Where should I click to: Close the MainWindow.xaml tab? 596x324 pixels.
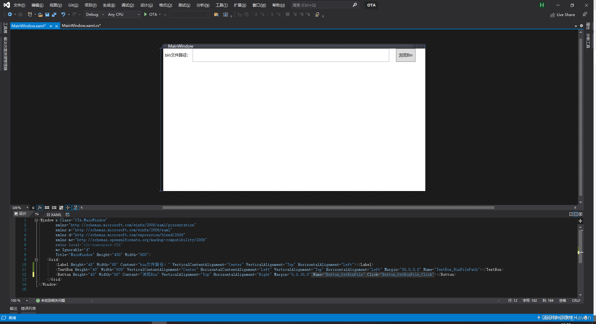coord(56,26)
